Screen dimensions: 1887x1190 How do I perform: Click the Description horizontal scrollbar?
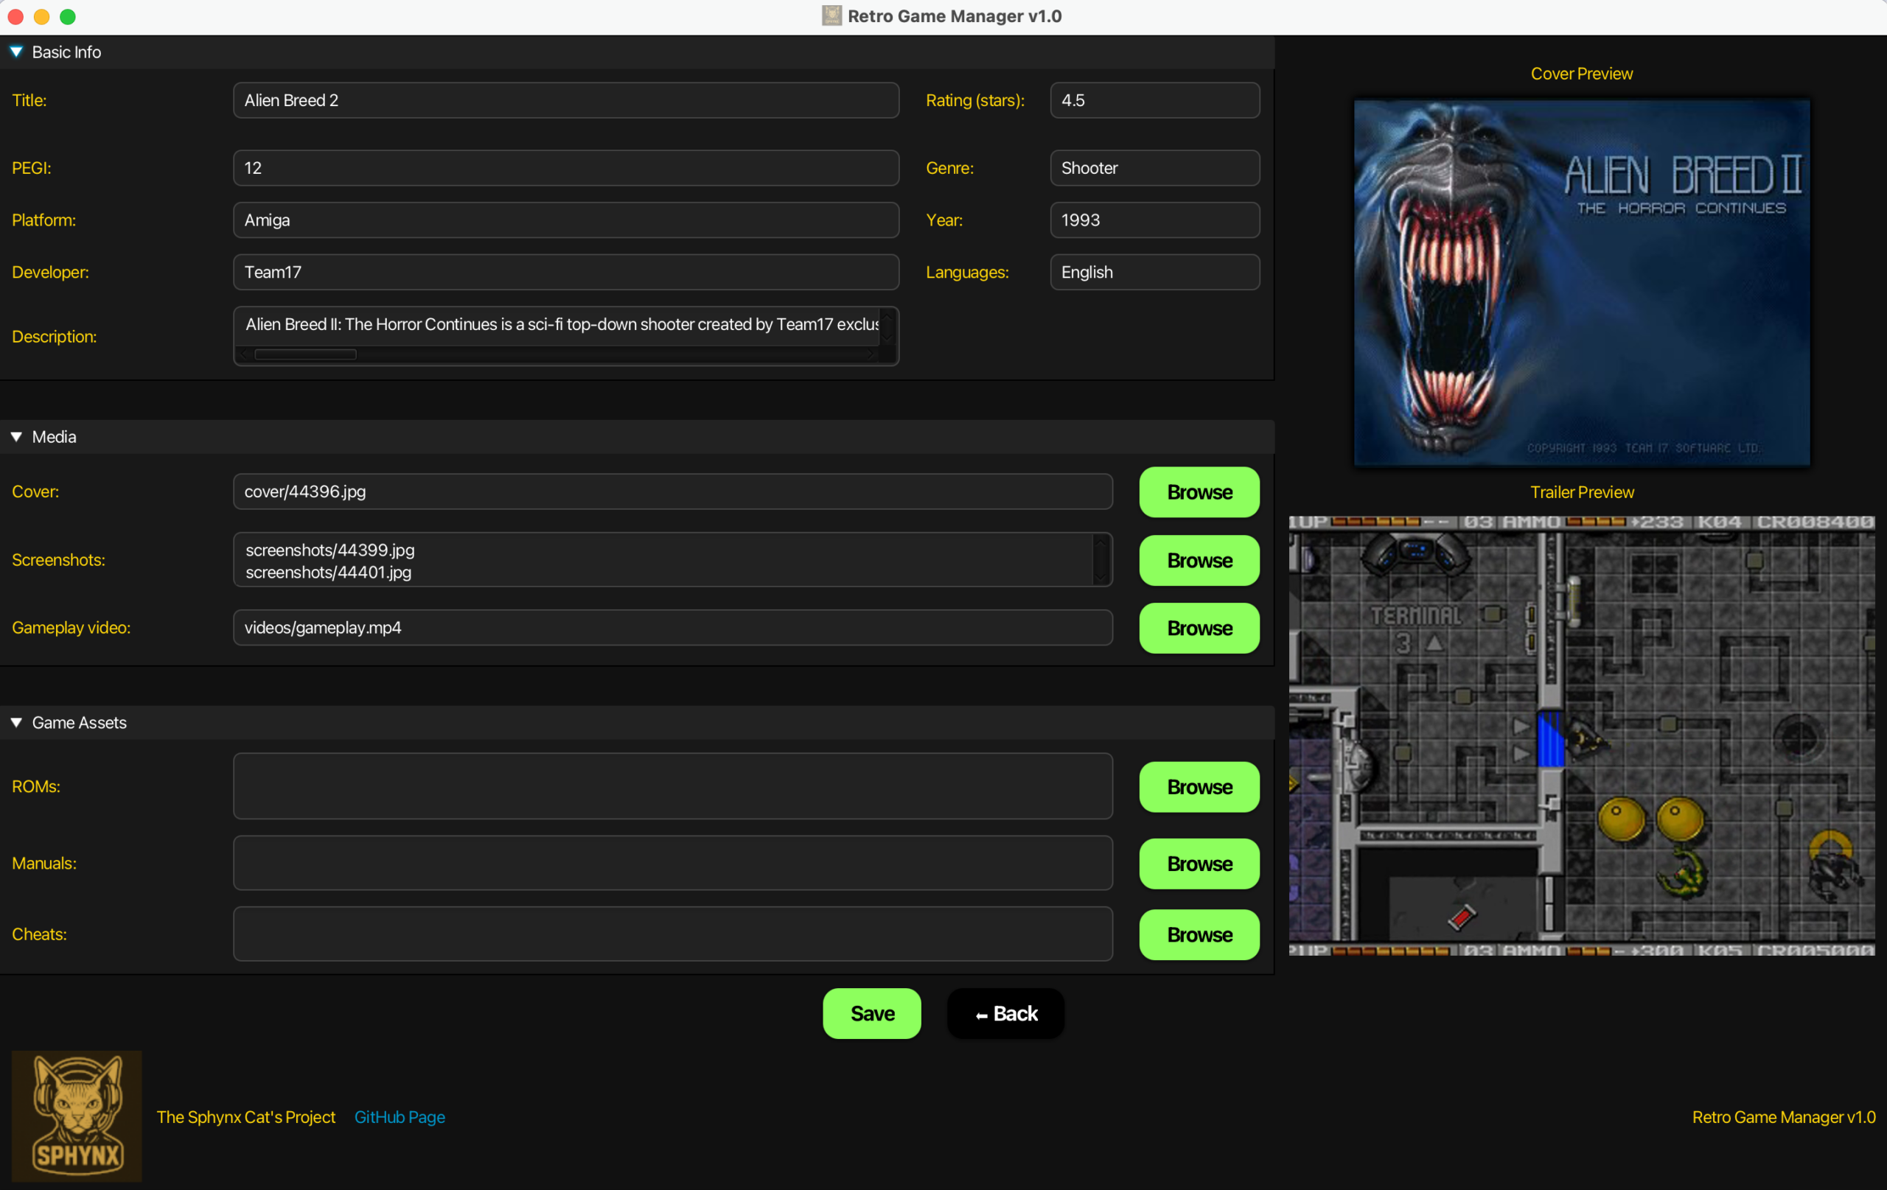305,355
